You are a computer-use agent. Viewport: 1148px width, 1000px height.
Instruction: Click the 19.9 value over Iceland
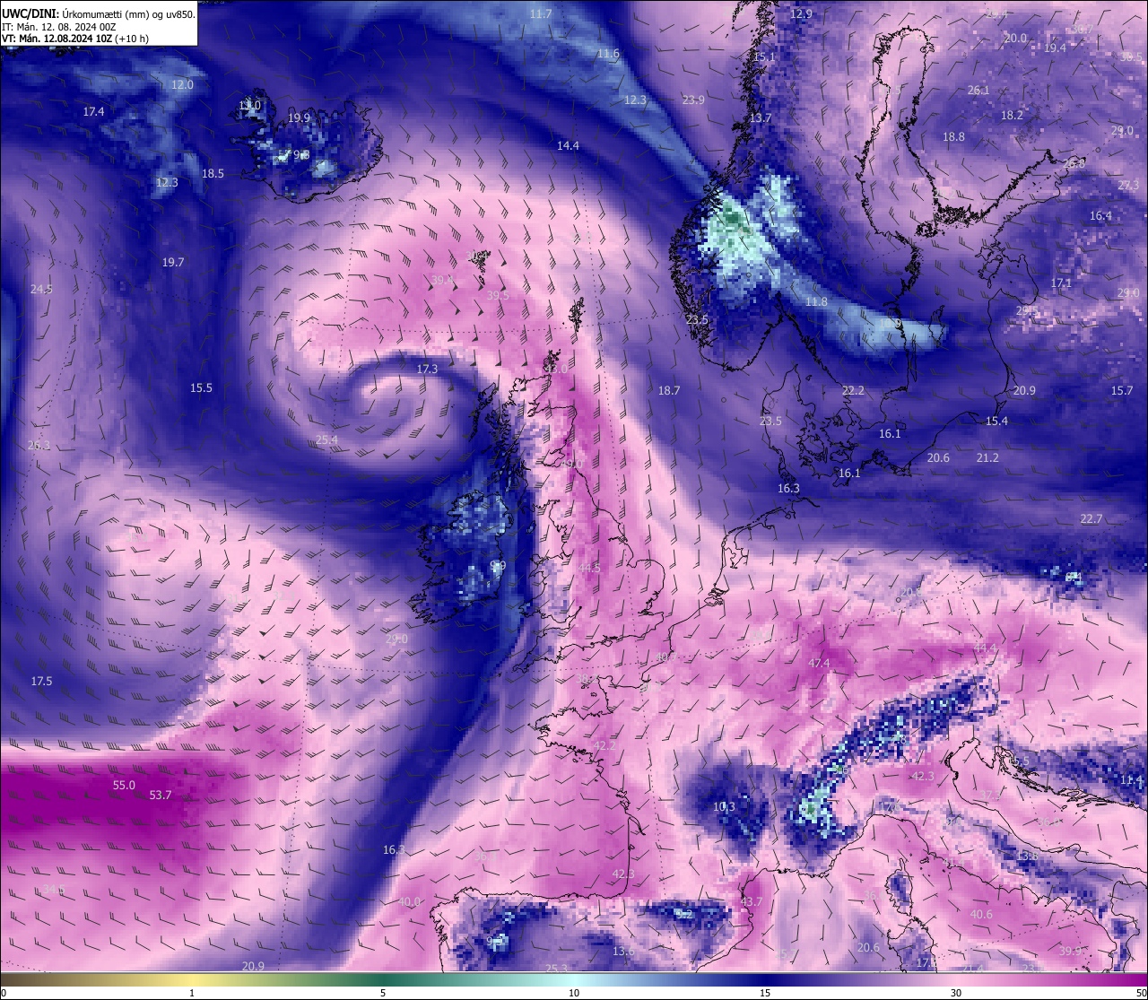coord(299,117)
